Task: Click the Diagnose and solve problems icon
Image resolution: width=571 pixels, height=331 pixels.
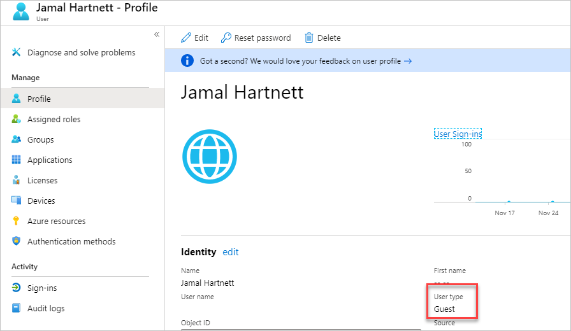Action: (x=17, y=52)
